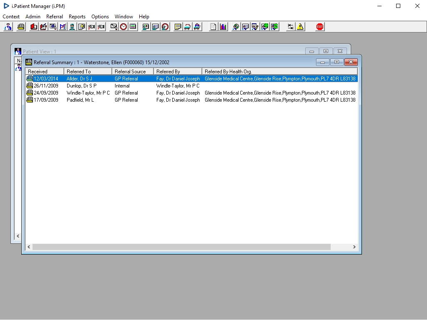427x320 pixels.
Task: Click the person with red clock icon
Action: pos(165,27)
